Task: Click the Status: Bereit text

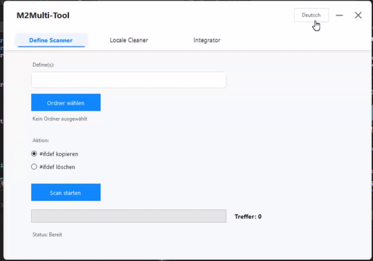Action: 47,234
